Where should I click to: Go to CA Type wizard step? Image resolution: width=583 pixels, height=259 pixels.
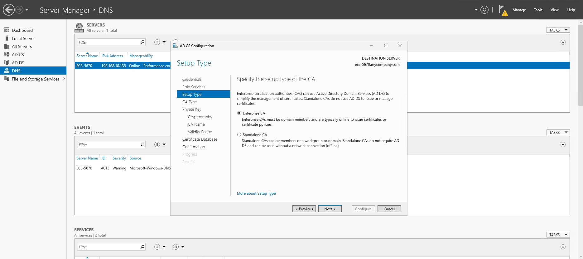[x=190, y=102]
